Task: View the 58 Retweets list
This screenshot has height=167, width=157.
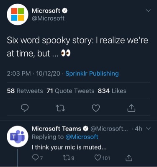Action: [x=25, y=91]
